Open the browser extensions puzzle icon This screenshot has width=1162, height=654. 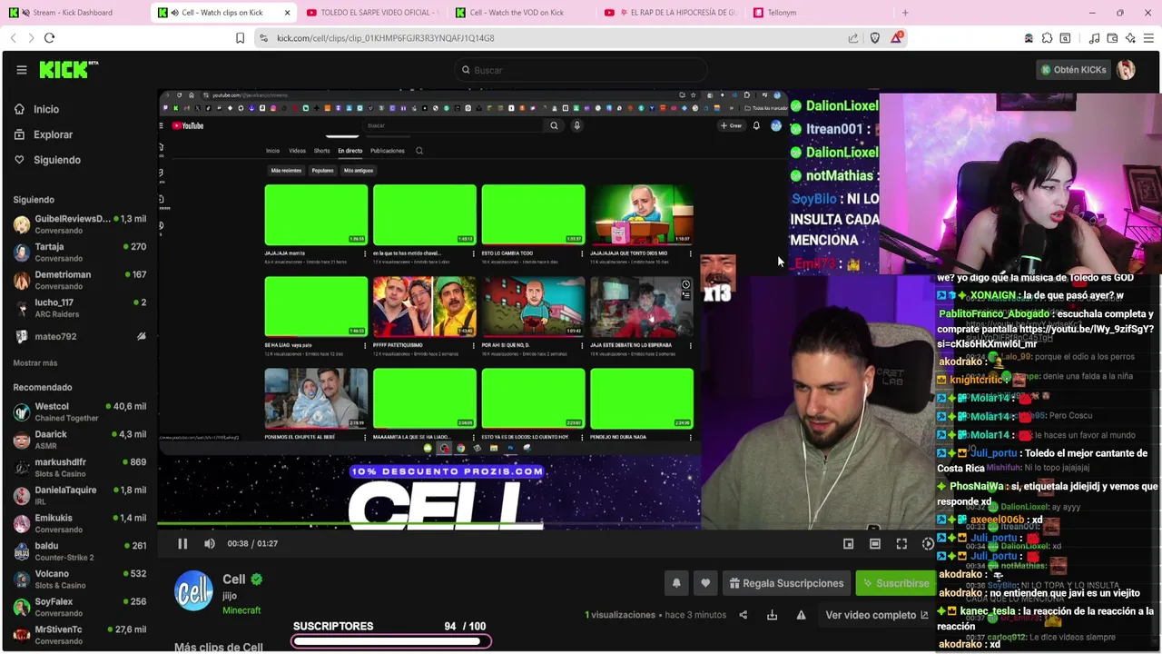pos(1047,38)
